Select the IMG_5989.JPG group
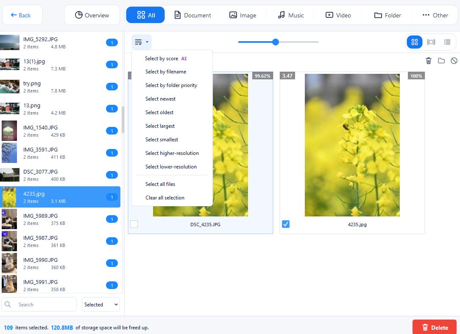This screenshot has width=460, height=334. tap(60, 219)
